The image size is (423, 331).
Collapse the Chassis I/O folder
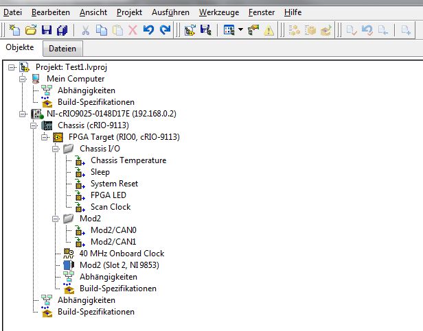pyautogui.click(x=56, y=149)
